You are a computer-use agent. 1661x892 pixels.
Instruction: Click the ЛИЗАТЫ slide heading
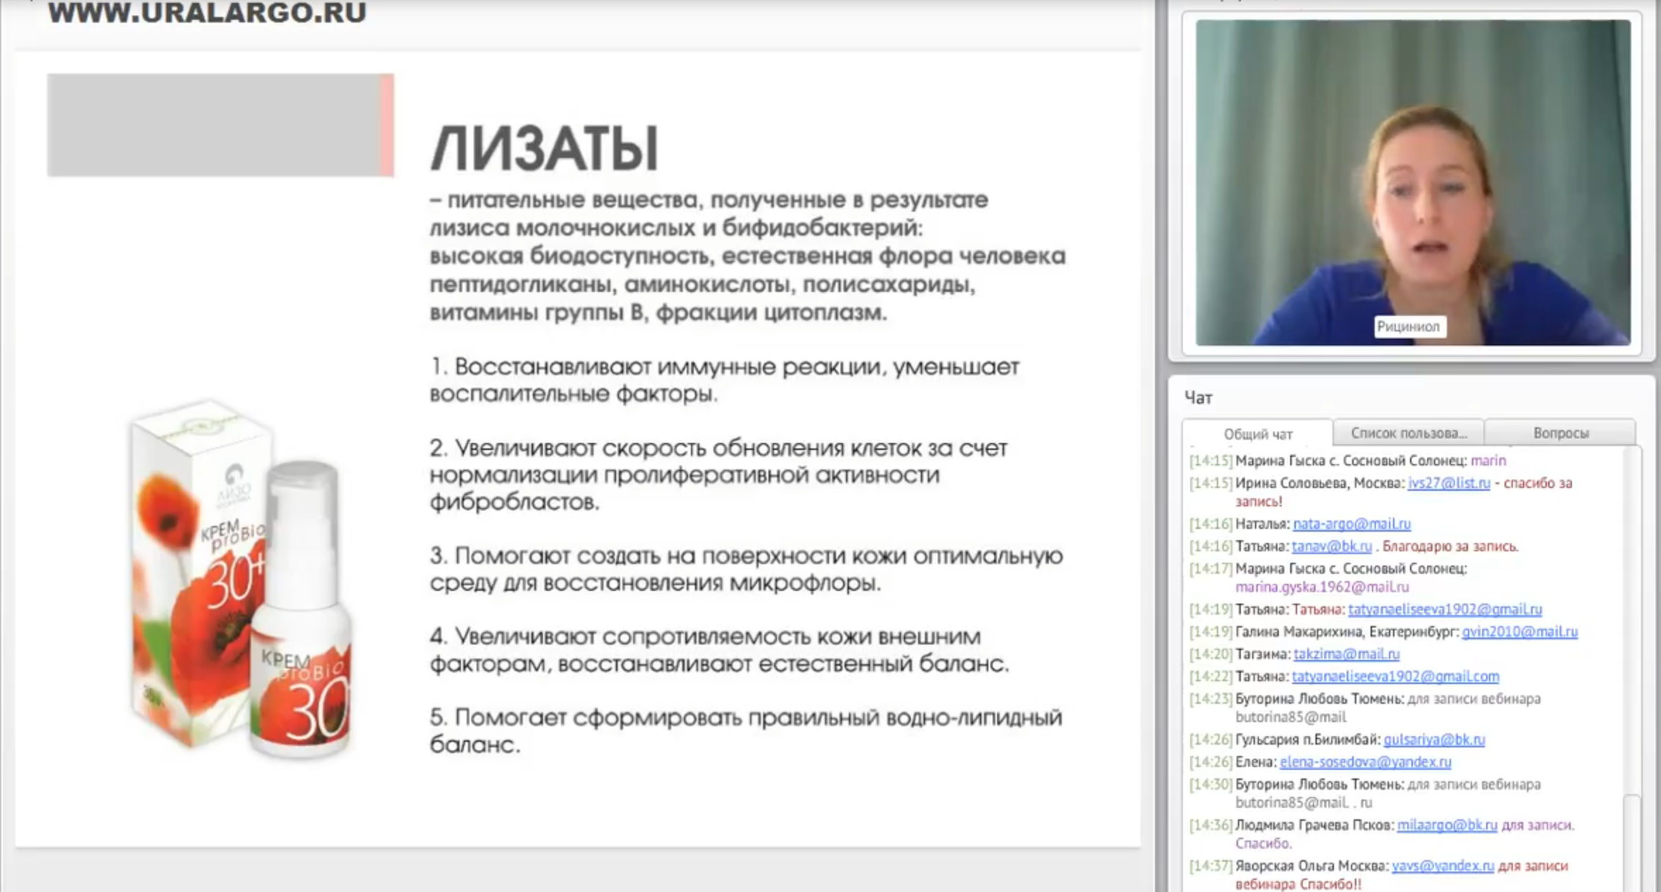coord(544,149)
